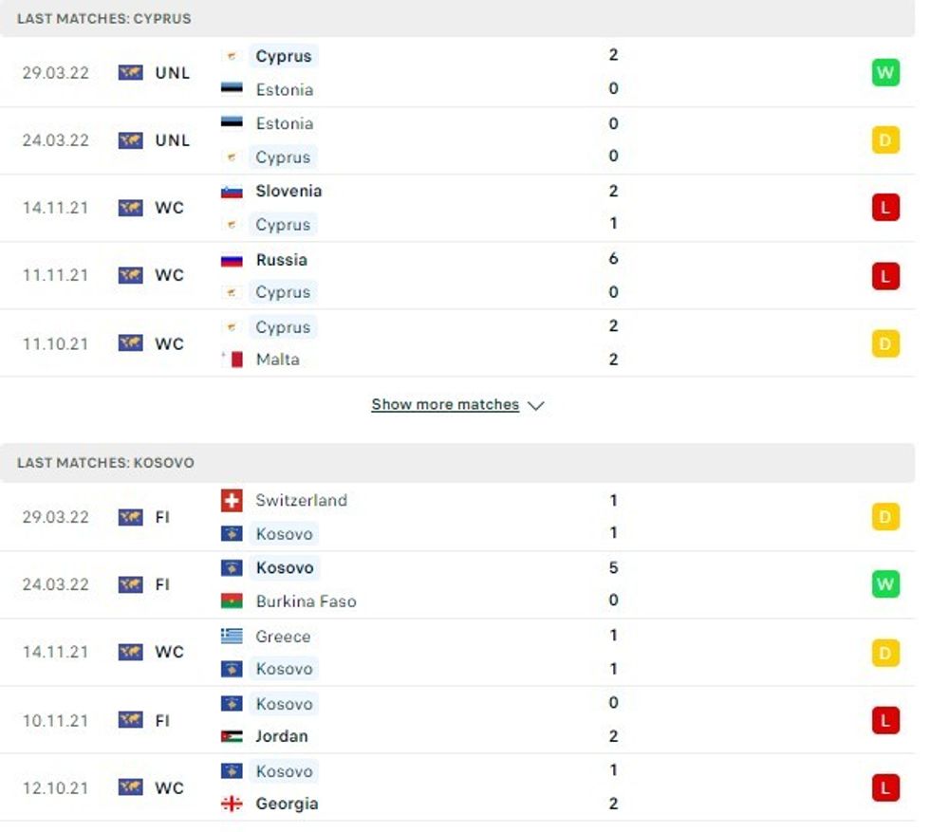930x832 pixels.
Task: Expand the Show more matches list
Action: 445,405
